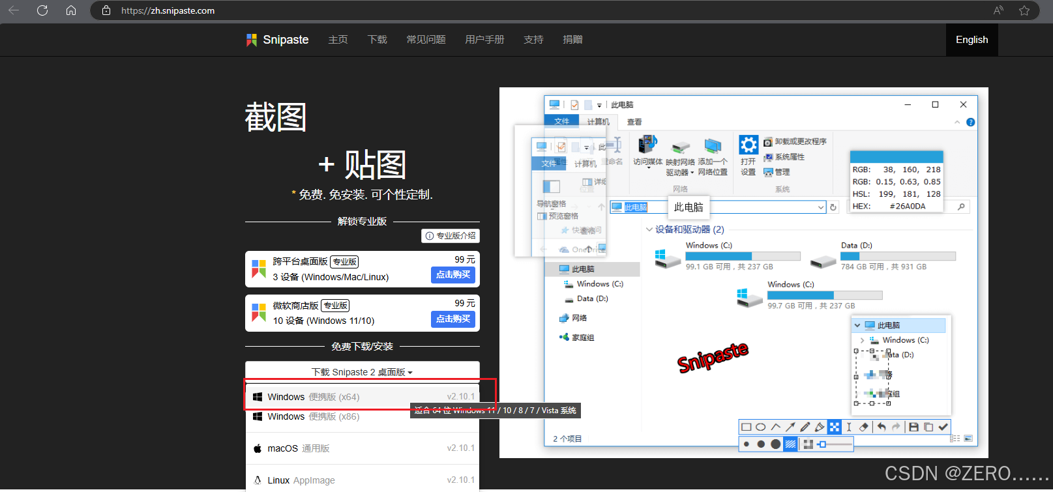Toggle hatched blur-mode button in demo sub-toolbar
Viewport: 1053px width, 492px height.
790,444
